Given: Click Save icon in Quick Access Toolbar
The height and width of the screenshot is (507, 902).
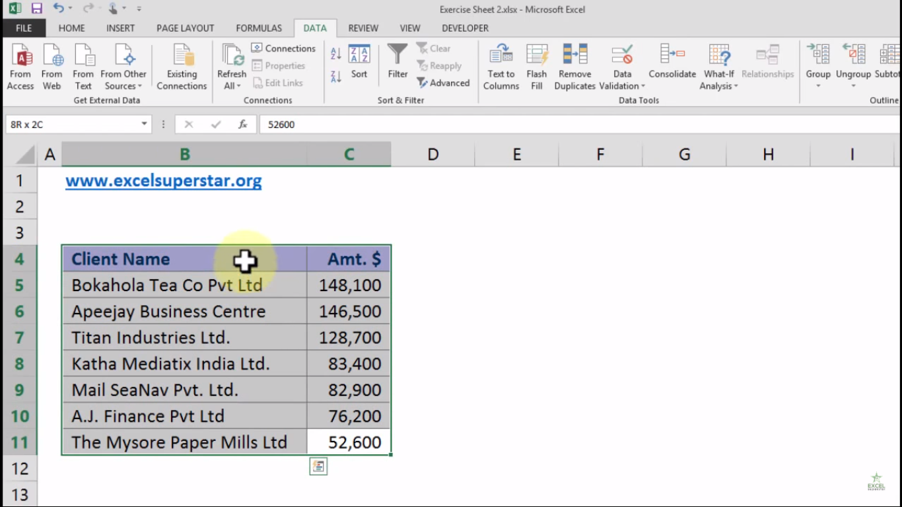Looking at the screenshot, I should (x=36, y=9).
